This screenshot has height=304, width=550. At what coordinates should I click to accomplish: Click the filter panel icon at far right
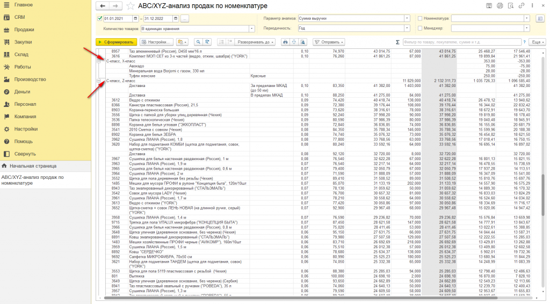coord(540,19)
